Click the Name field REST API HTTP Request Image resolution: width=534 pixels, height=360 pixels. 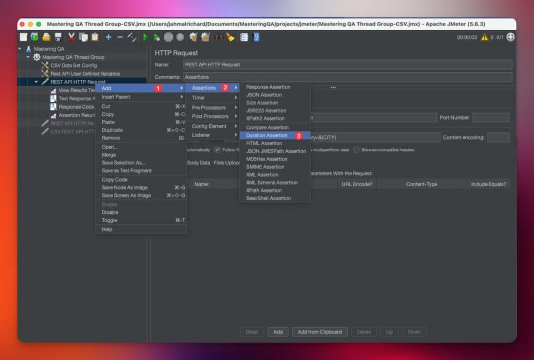click(347, 65)
